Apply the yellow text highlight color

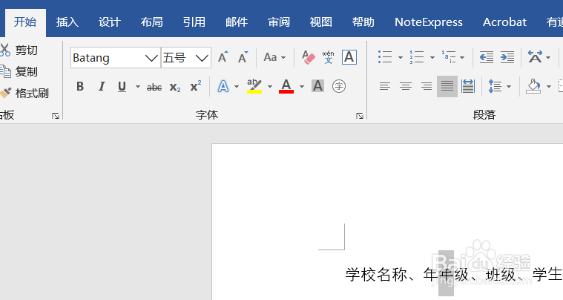[x=254, y=87]
